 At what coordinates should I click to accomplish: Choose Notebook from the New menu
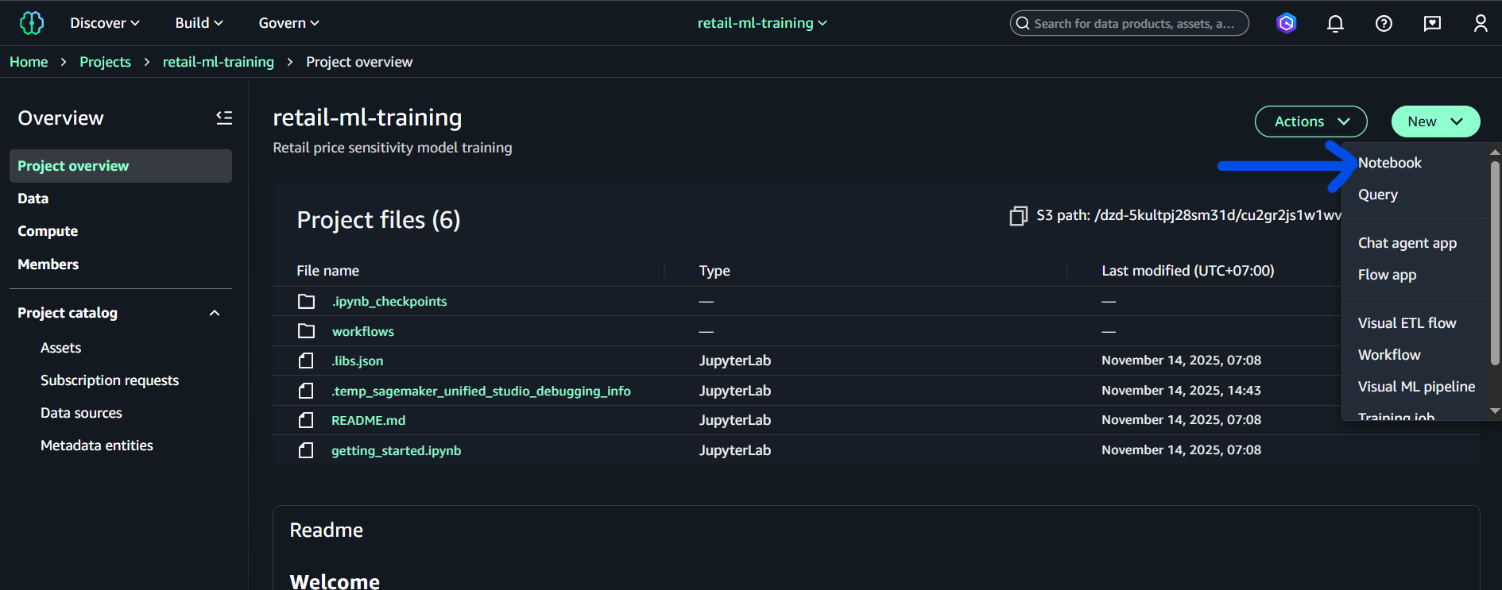point(1390,163)
